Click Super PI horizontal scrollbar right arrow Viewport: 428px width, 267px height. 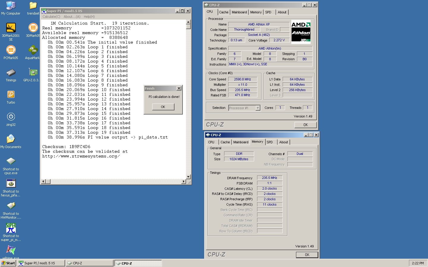184,181
